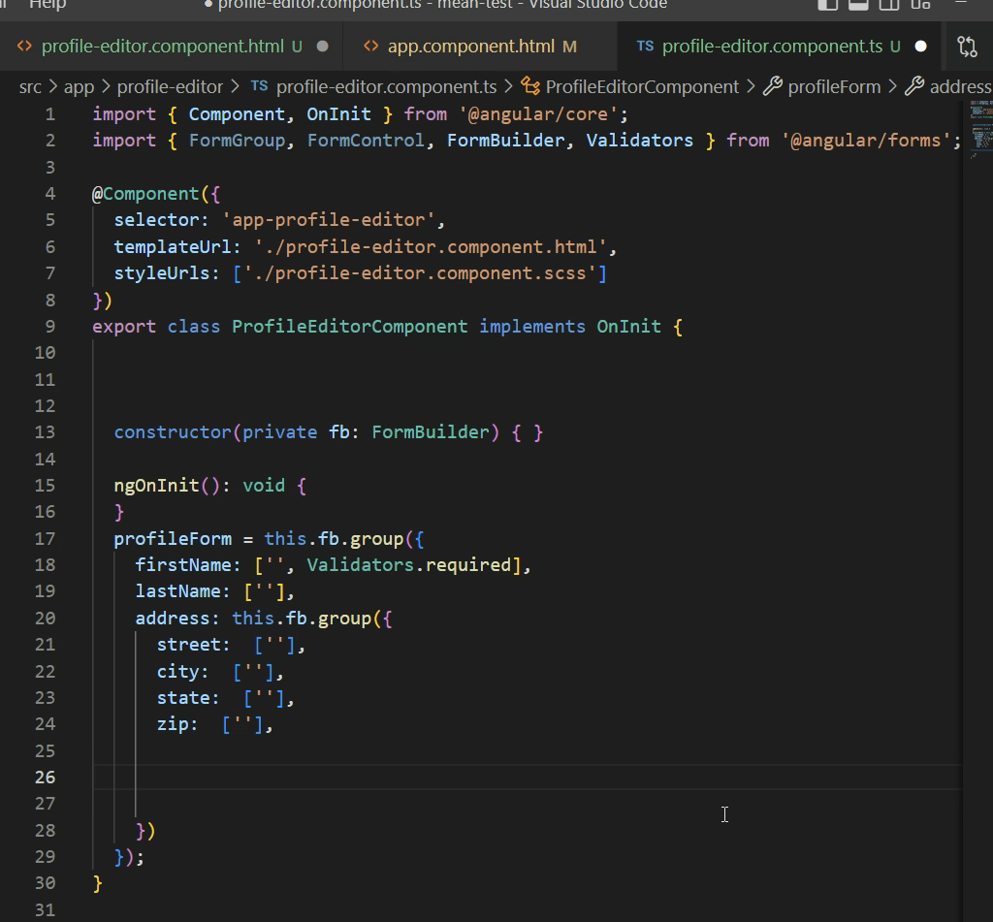
Task: Open the ProfileEditorComponent breadcrumb dropdown
Action: pos(641,87)
